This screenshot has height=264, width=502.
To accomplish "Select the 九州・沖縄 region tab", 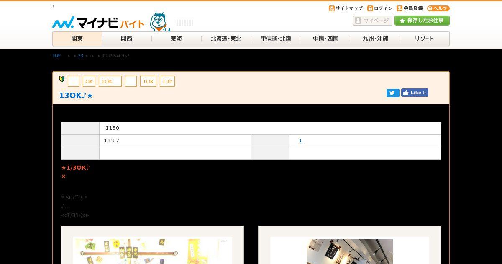I will [x=375, y=39].
